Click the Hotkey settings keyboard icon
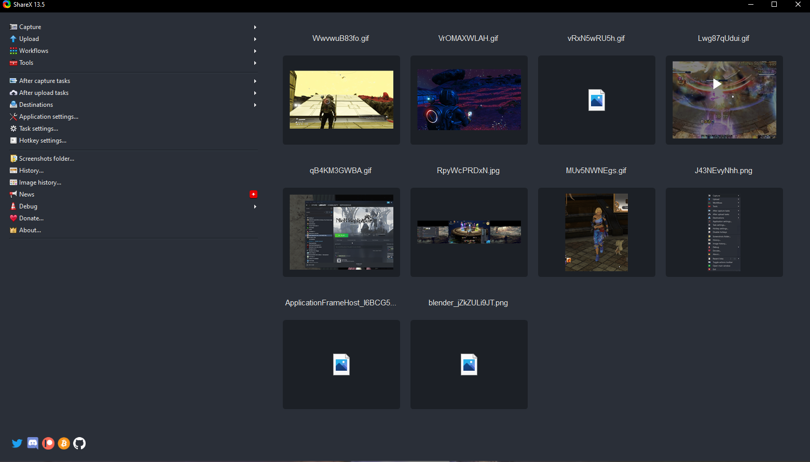This screenshot has width=810, height=462. [x=13, y=140]
